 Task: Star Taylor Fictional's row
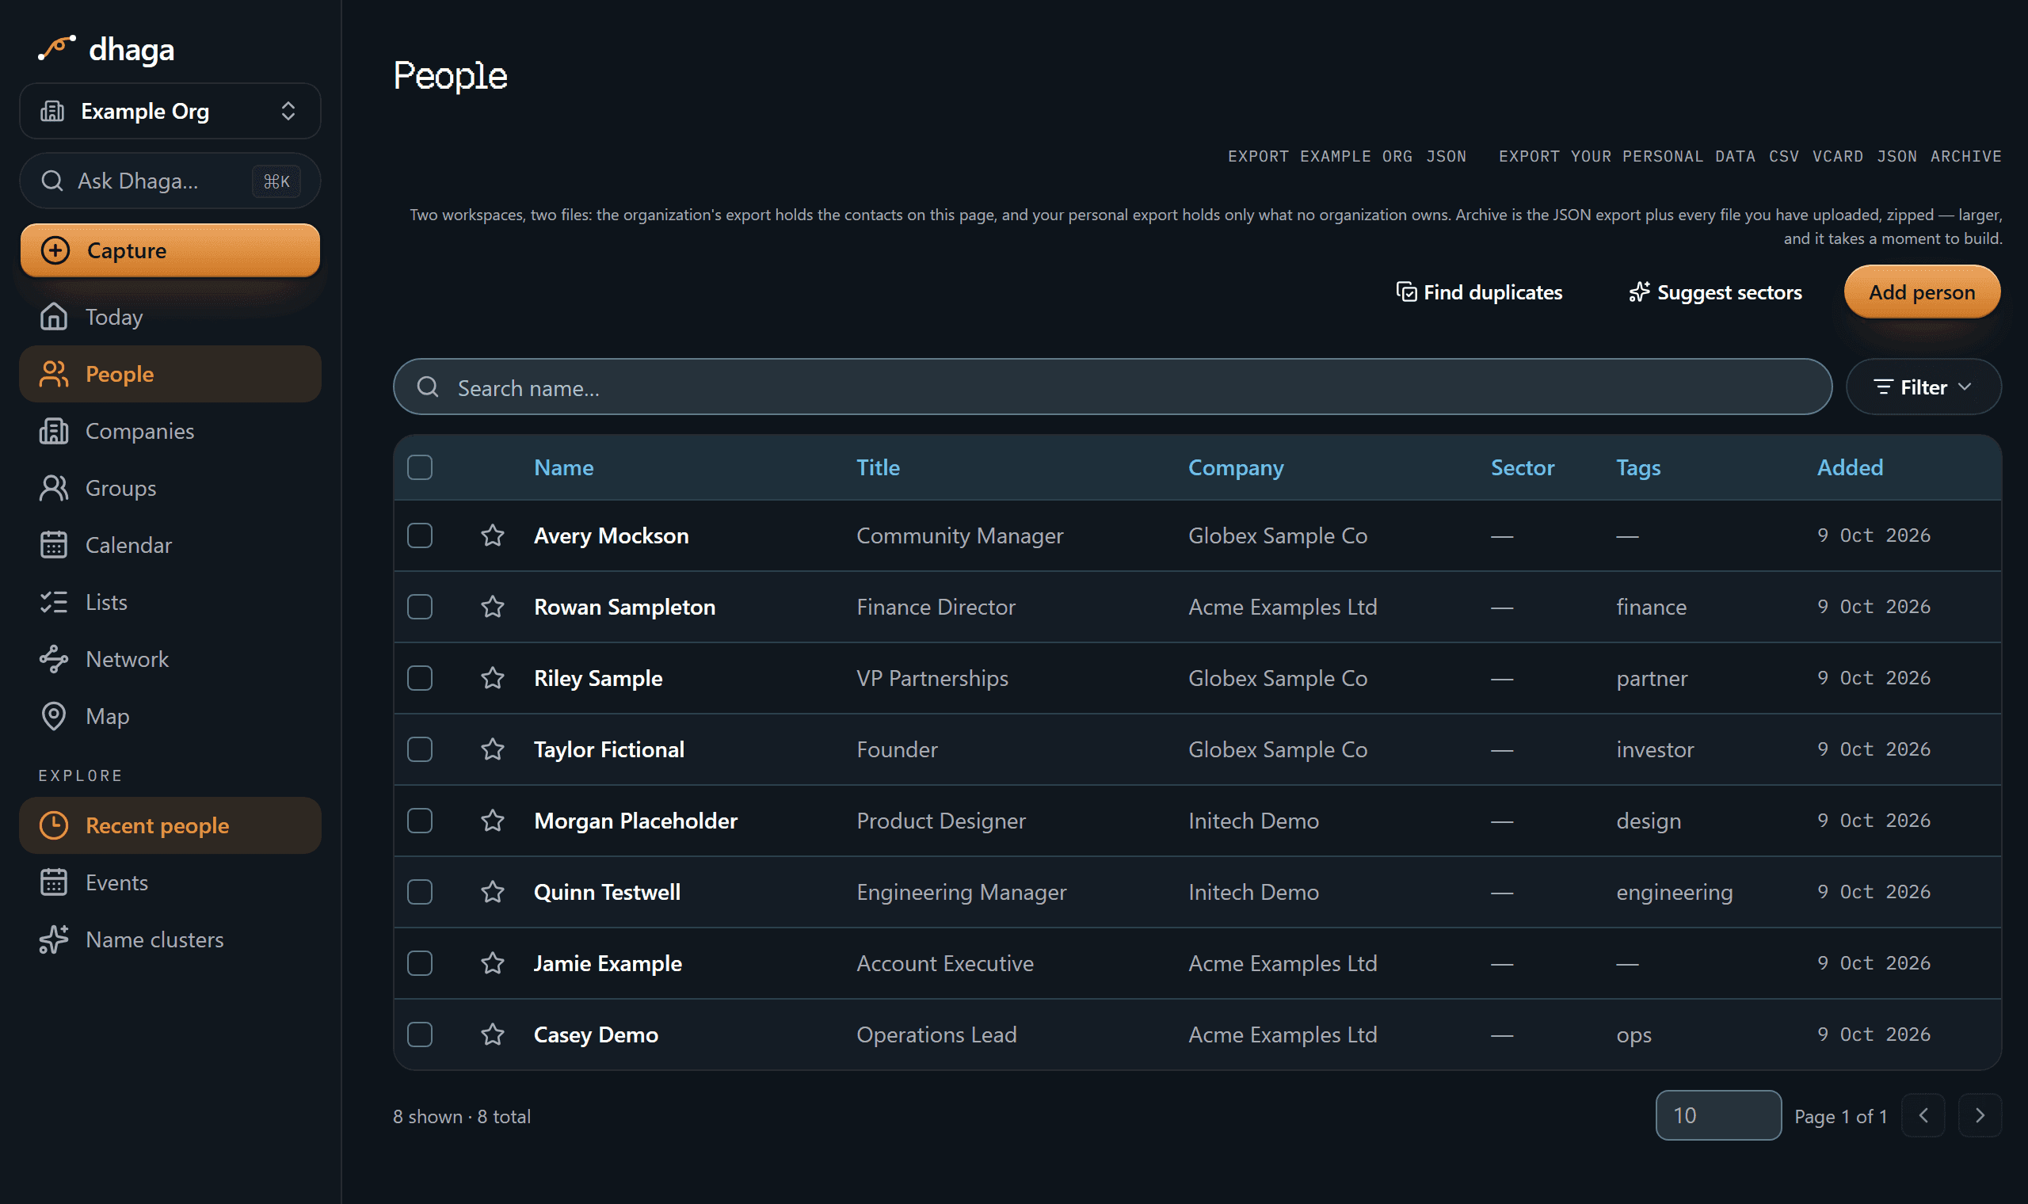[x=493, y=749]
